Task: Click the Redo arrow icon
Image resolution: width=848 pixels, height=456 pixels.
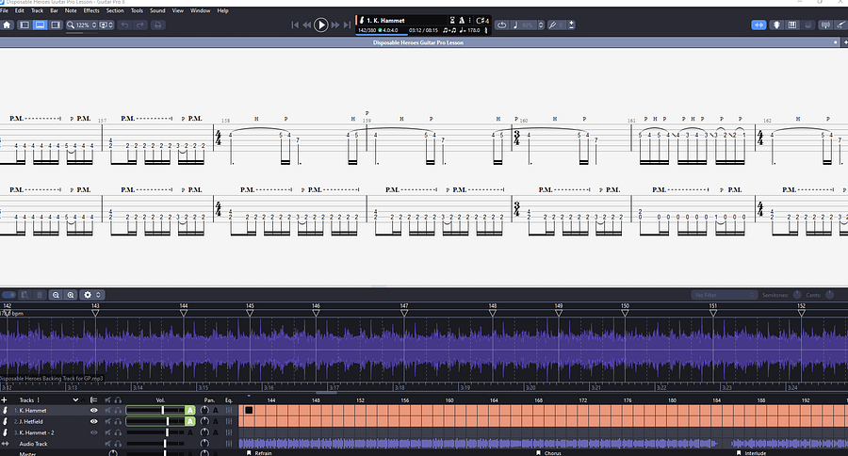Action: [140, 24]
